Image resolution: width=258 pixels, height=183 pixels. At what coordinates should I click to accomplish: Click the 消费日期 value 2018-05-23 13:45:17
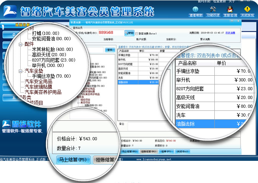212,33
